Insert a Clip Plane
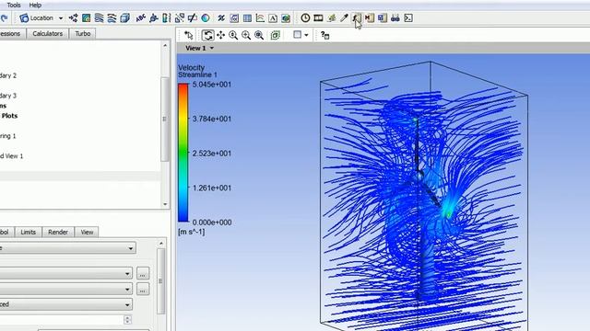The height and width of the screenshot is (331, 590). pos(193,18)
